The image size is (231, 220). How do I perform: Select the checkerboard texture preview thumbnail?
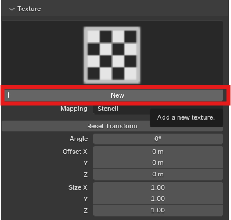click(x=112, y=55)
